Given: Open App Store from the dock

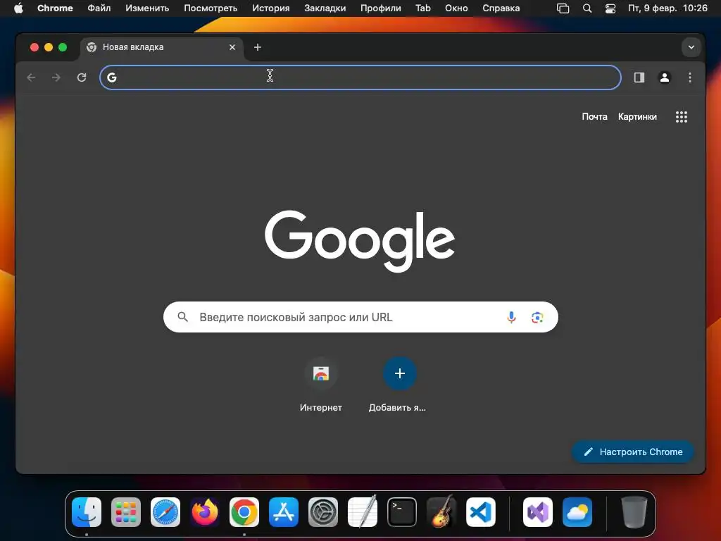Looking at the screenshot, I should tap(284, 512).
